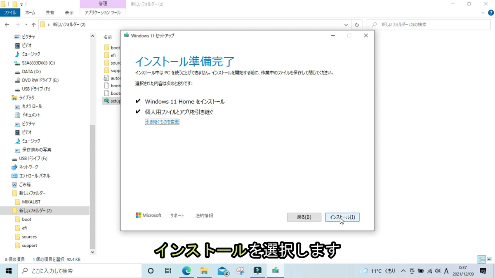
Task: Select the 管理 contextual tab
Action: coord(103,4)
